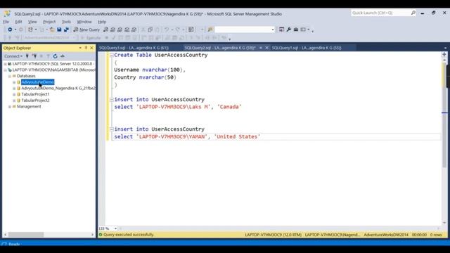Switch to the SQLQuery1.sql tab
450x253 pixels.
(x=307, y=48)
